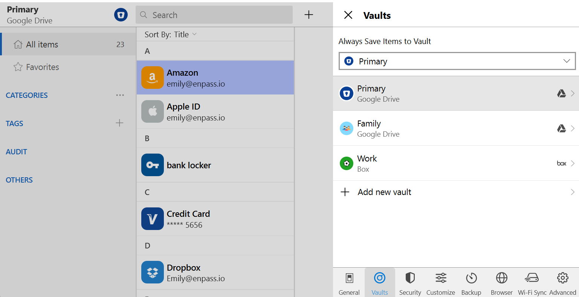Open the Browser settings tab

coord(502,282)
